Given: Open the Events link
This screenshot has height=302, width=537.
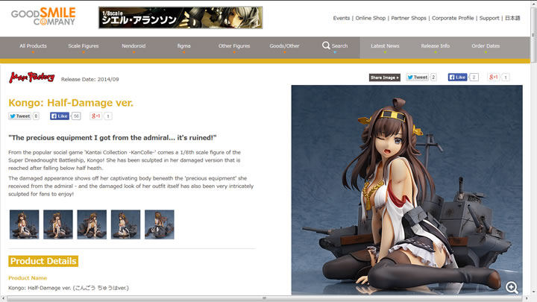Looking at the screenshot, I should click(x=341, y=18).
